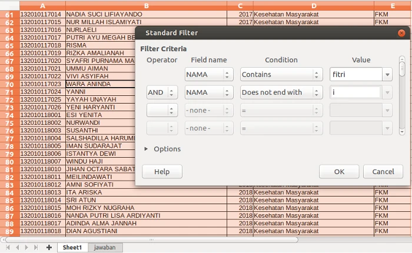
Task: Open the third row empty operator dropdown
Action: coord(162,110)
